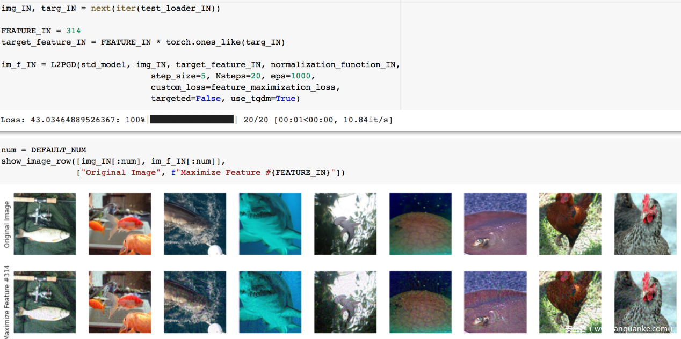Click the 'custom_loss=feature_maximization_loss' line

(x=245, y=87)
